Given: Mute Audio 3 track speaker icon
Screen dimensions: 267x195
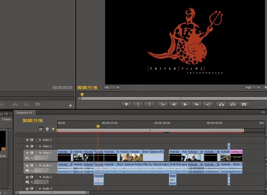Looking at the screenshot, I should (x=27, y=189).
